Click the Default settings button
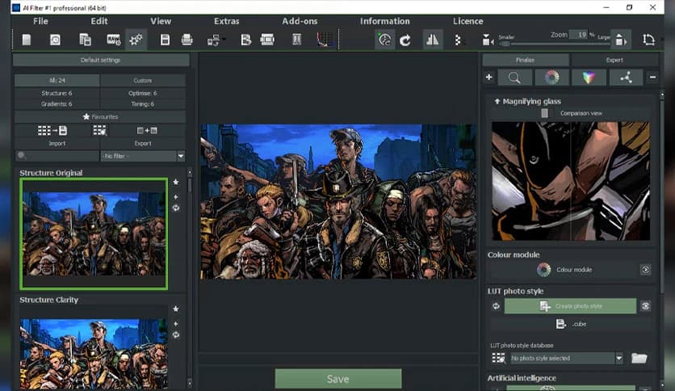Image resolution: width=675 pixels, height=391 pixels. (101, 61)
